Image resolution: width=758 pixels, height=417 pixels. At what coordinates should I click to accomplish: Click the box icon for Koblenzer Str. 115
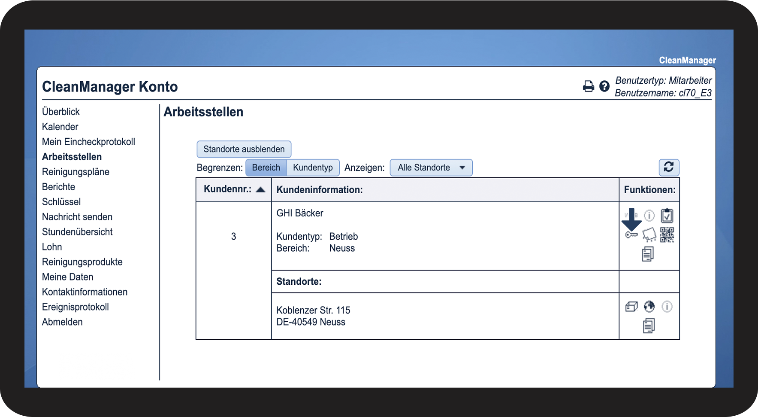(x=631, y=307)
